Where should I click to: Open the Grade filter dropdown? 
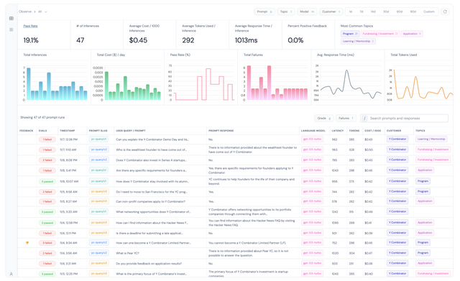(324, 118)
